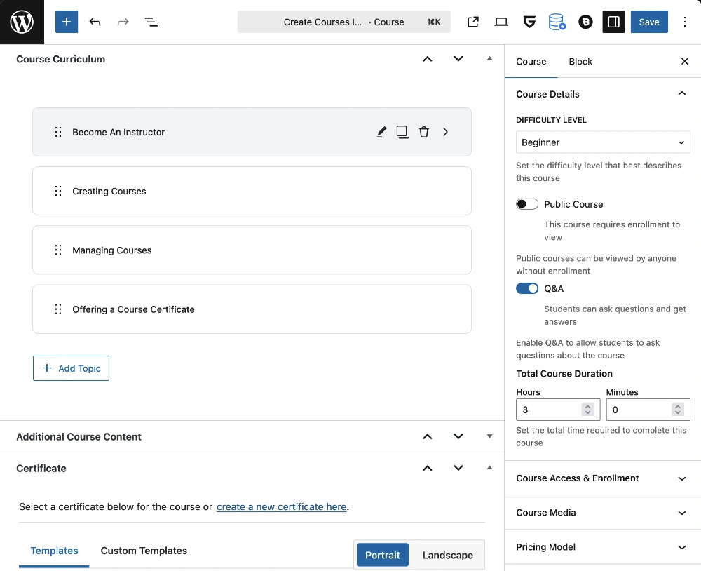Open the document overview list icon
Viewport: 701px width, 571px height.
151,22
